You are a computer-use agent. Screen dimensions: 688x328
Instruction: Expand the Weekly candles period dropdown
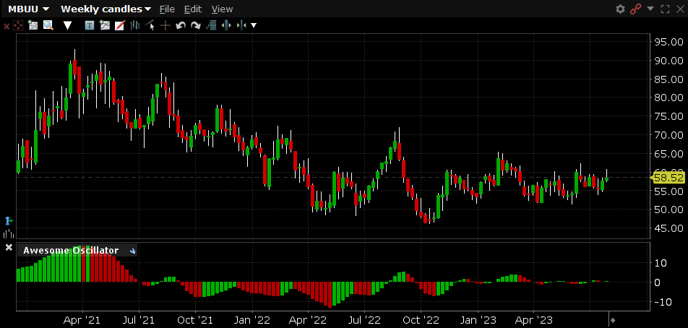click(x=106, y=9)
